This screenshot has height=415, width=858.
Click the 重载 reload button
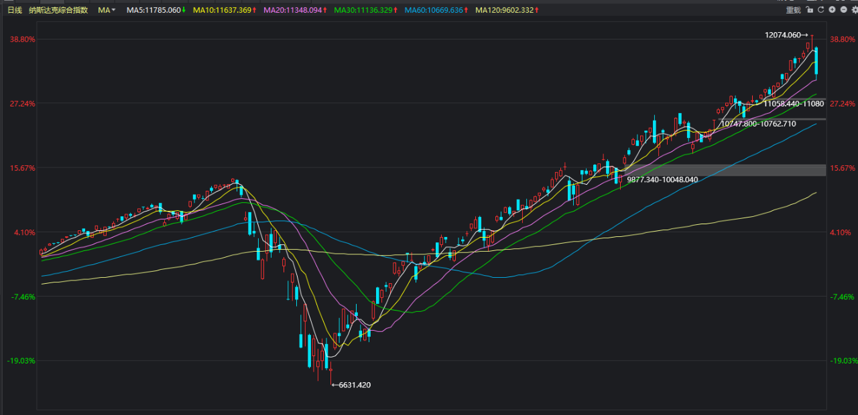[x=794, y=10]
